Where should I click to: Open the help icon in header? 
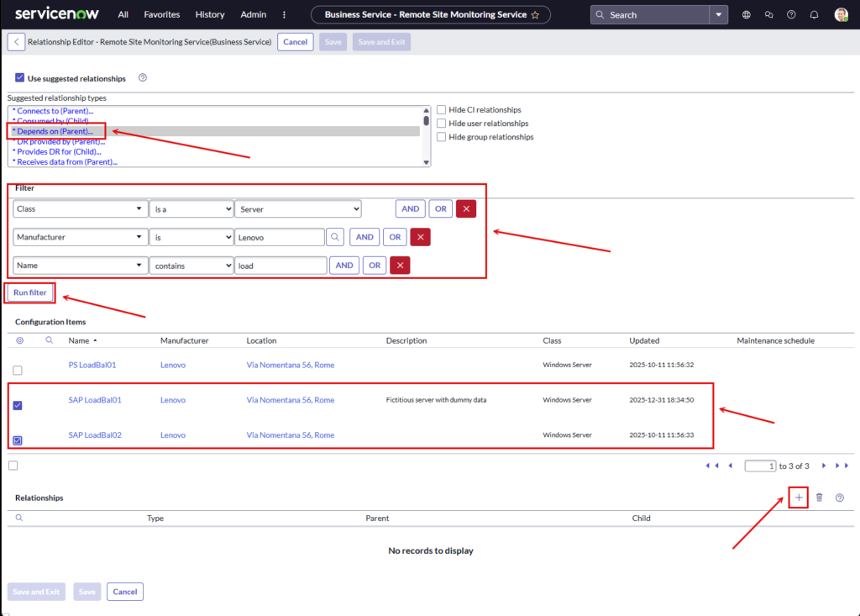(x=791, y=15)
